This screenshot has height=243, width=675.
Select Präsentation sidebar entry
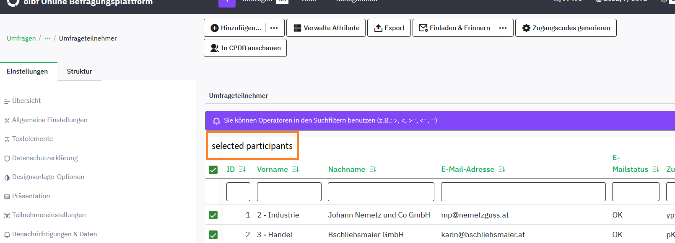[27, 196]
